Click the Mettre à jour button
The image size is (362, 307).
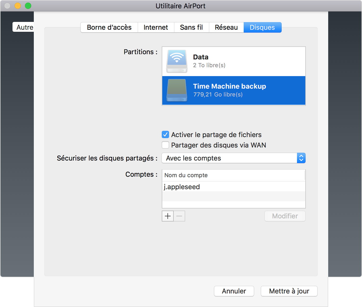tap(289, 291)
